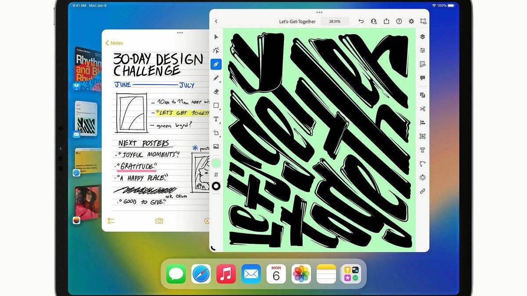Open the zoom percentage showing 28.51%
This screenshot has height=296, width=527.
(335, 21)
